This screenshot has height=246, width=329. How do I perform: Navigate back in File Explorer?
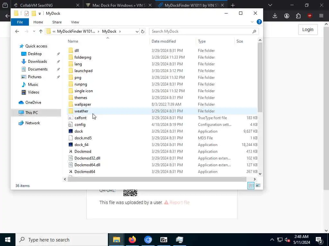pos(17,31)
